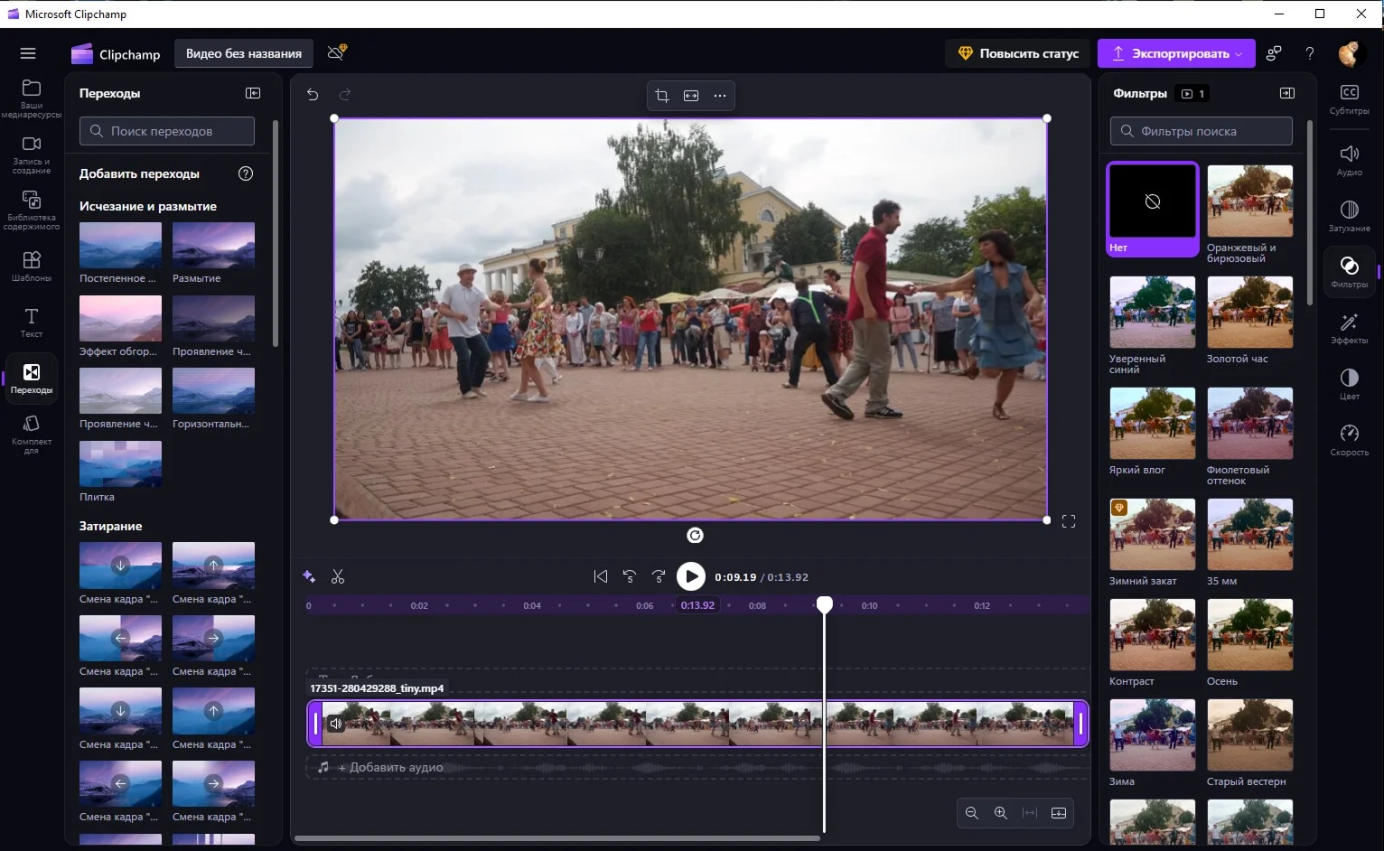Open more options ellipsis above preview
The width and height of the screenshot is (1384, 851).
tap(720, 96)
